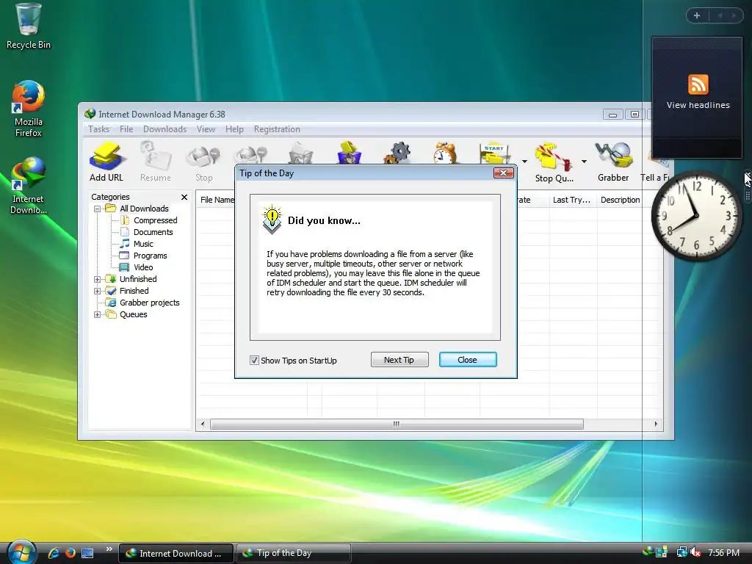The height and width of the screenshot is (564, 752).
Task: Expand the Quick Launch chevron
Action: [109, 549]
